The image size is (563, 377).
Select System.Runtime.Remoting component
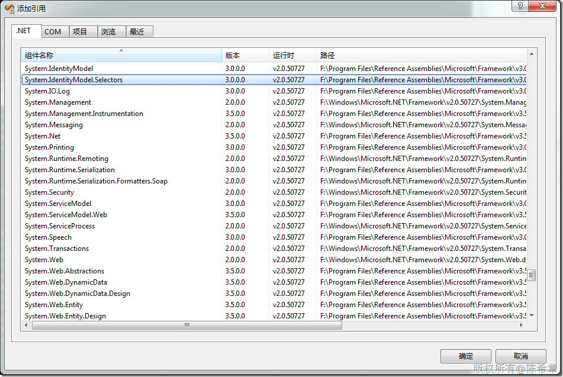coord(274,159)
